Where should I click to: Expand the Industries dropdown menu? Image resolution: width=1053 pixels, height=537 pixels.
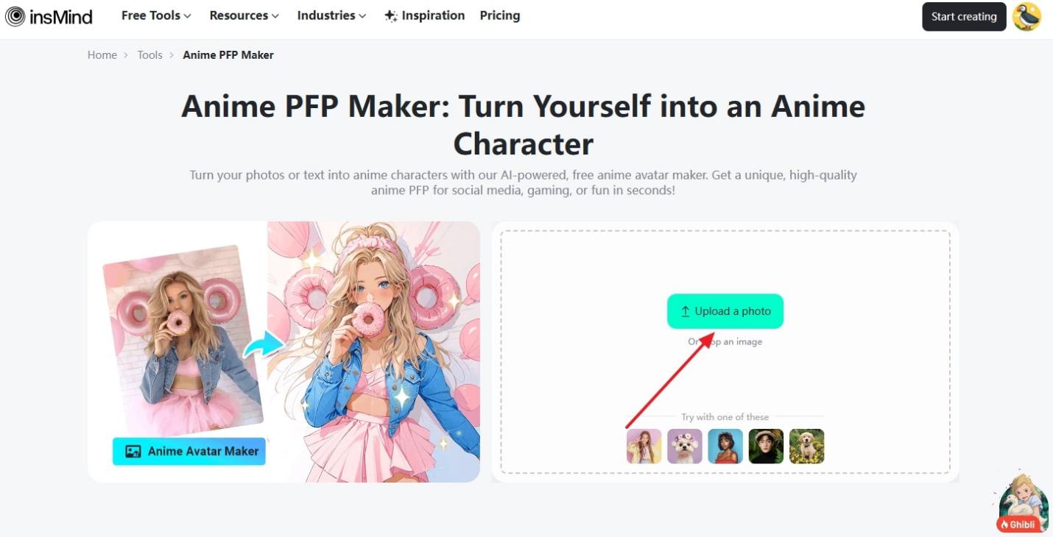point(331,15)
